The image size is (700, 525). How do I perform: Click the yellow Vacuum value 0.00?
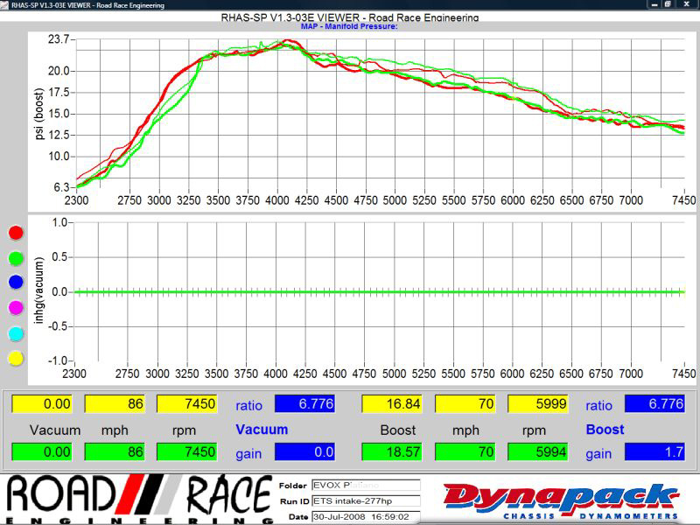point(41,404)
